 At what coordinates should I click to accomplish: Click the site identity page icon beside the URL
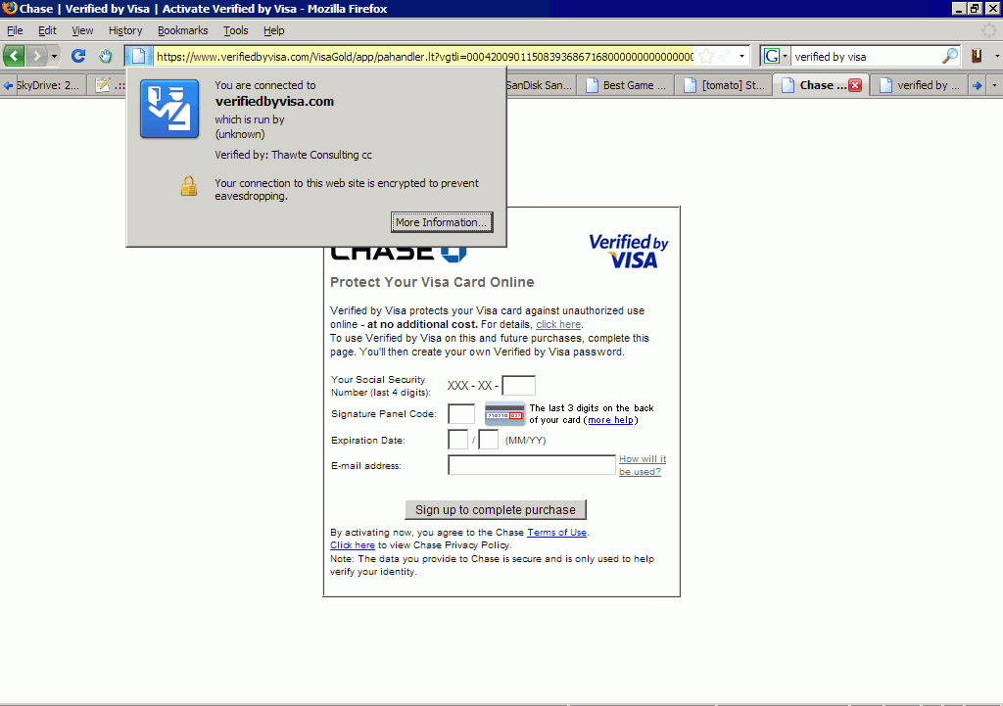[x=138, y=56]
